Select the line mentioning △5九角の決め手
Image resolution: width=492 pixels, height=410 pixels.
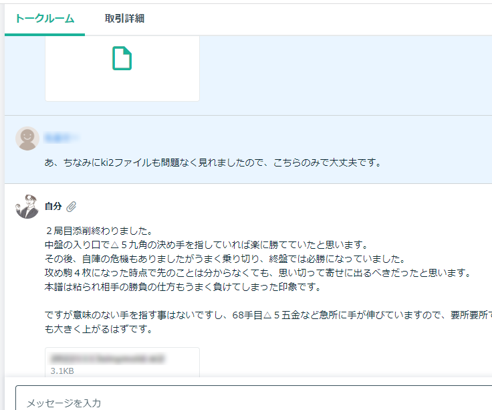[206, 245]
